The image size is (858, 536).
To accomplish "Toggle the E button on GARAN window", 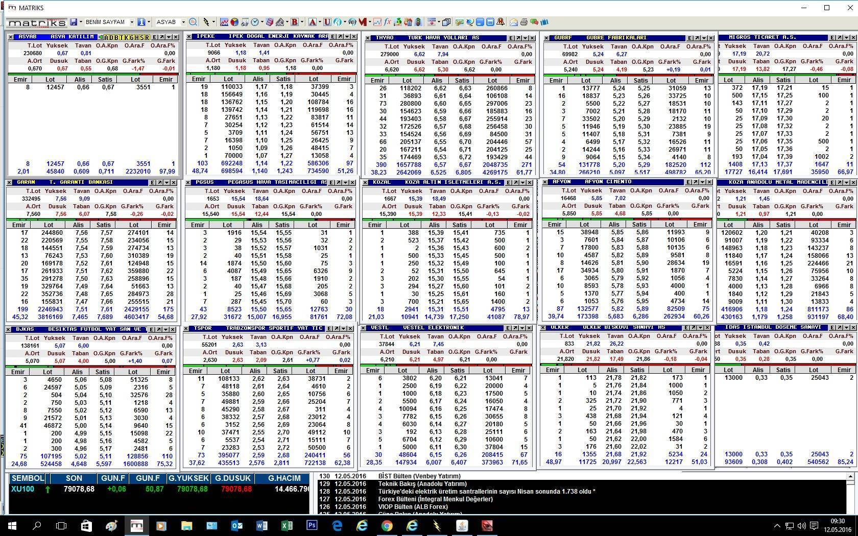I will tap(152, 183).
